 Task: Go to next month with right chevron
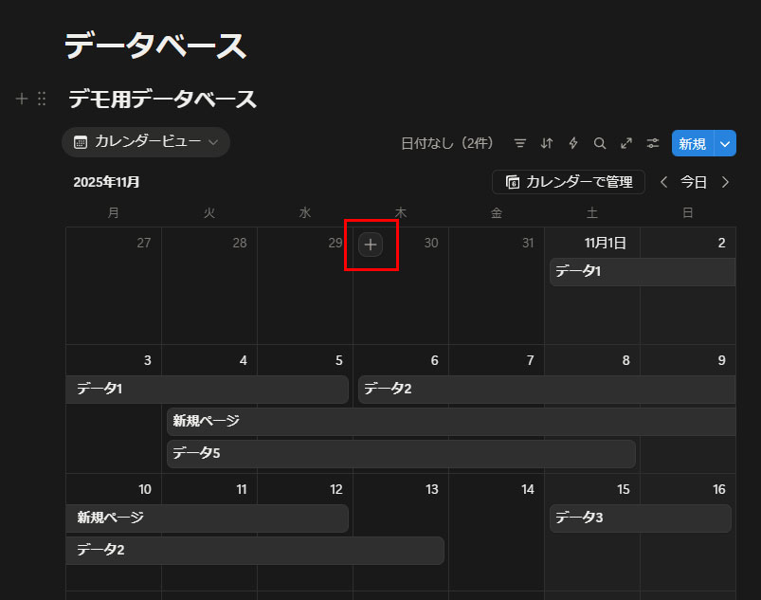tap(726, 182)
